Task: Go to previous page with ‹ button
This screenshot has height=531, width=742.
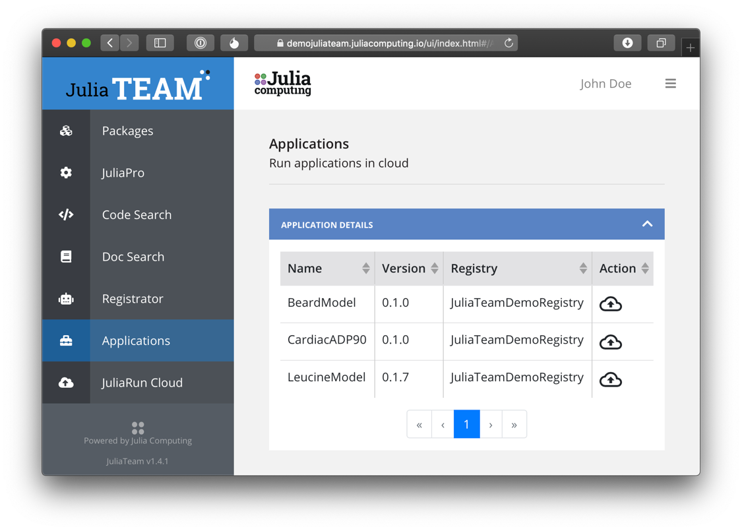Action: 443,424
